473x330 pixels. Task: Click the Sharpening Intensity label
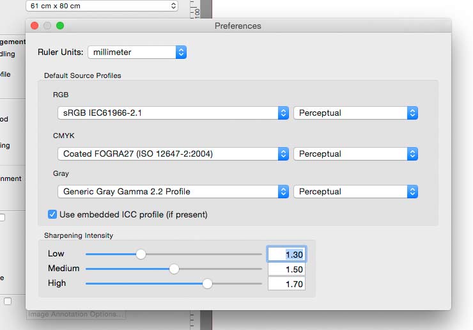tap(79, 235)
